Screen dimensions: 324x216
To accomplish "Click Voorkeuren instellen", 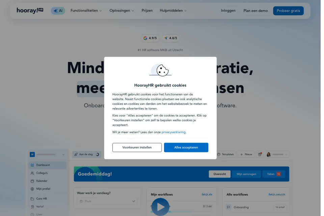I will point(137,147).
